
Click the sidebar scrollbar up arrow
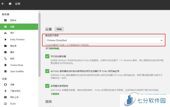(39, 12)
